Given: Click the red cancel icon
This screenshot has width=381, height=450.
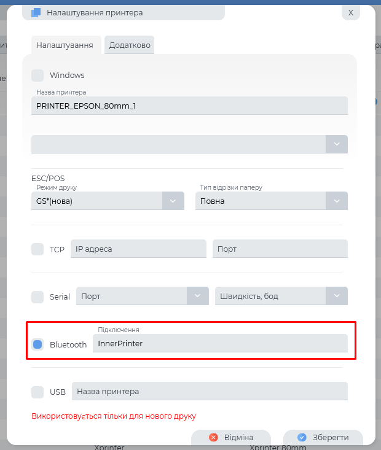Looking at the screenshot, I should 214,438.
